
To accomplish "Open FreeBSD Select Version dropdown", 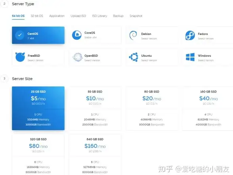I will (35, 60).
